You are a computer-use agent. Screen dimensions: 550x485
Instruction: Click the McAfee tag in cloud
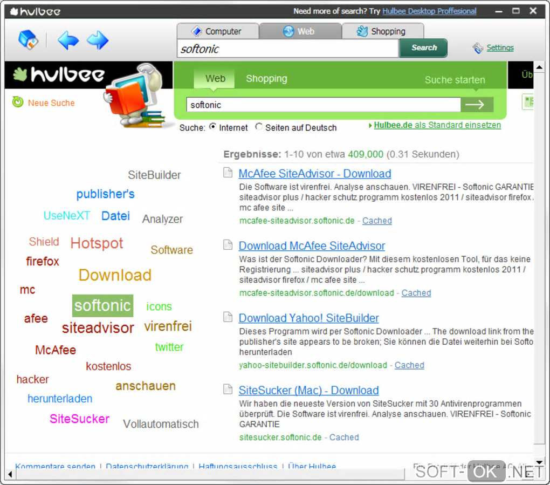point(56,350)
